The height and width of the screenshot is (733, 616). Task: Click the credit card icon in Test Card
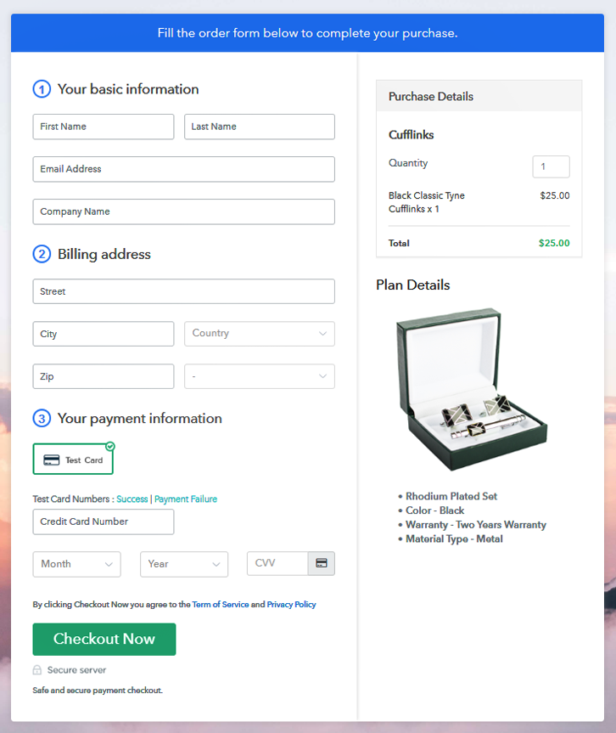52,460
